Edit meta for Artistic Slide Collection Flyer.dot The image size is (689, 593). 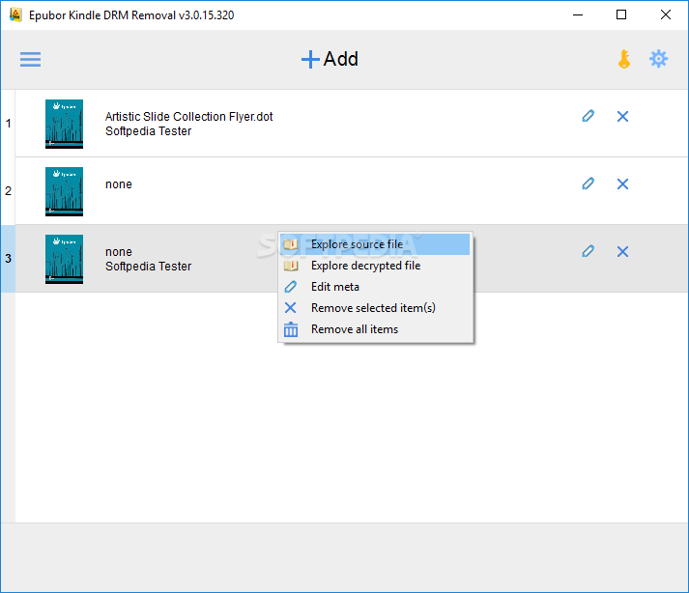coord(588,116)
